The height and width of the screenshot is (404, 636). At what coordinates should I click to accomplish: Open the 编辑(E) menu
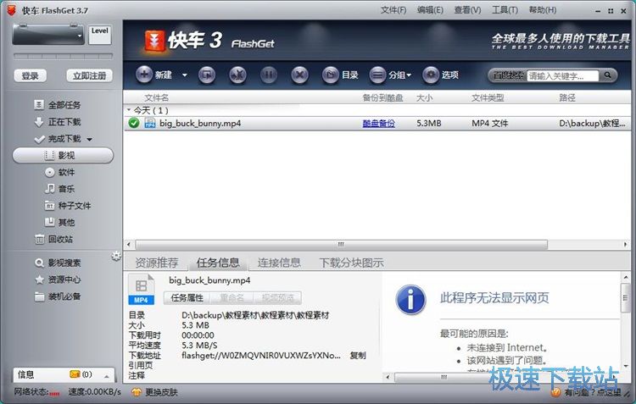[x=430, y=10]
